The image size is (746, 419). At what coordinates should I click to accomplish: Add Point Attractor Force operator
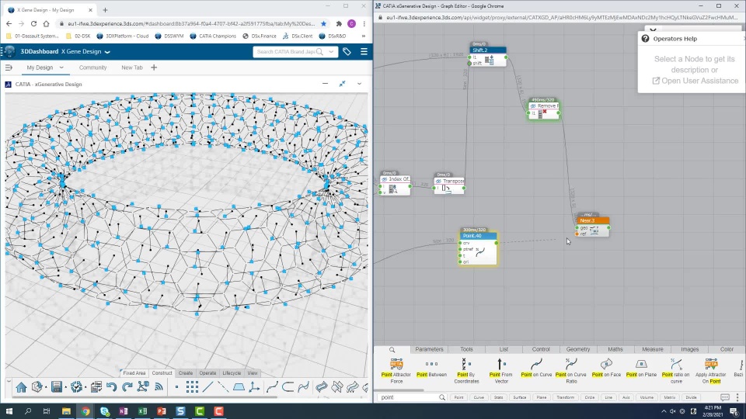396,371
